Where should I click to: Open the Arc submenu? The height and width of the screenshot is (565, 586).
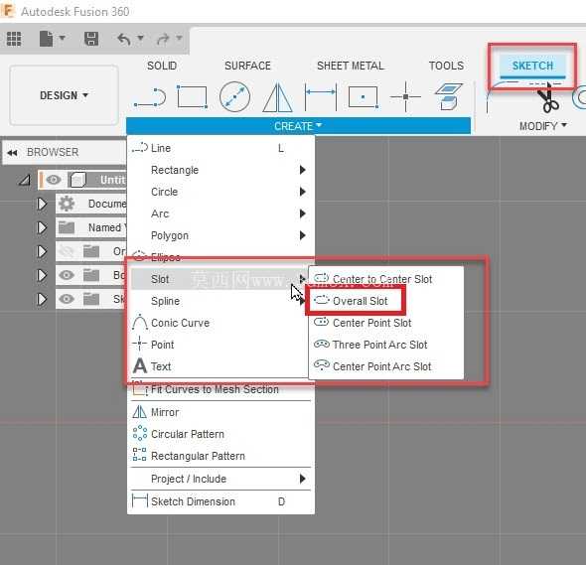[x=220, y=213]
